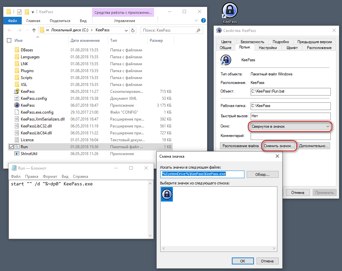Image resolution: width=342 pixels, height=271 pixels.
Task: Expand the Explorer ribbon chevron
Action: (196, 20)
